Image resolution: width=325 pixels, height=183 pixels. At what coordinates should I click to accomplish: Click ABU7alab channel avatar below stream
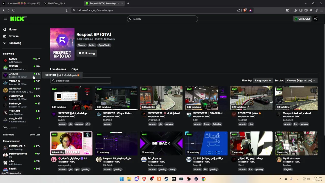(x=99, y=159)
